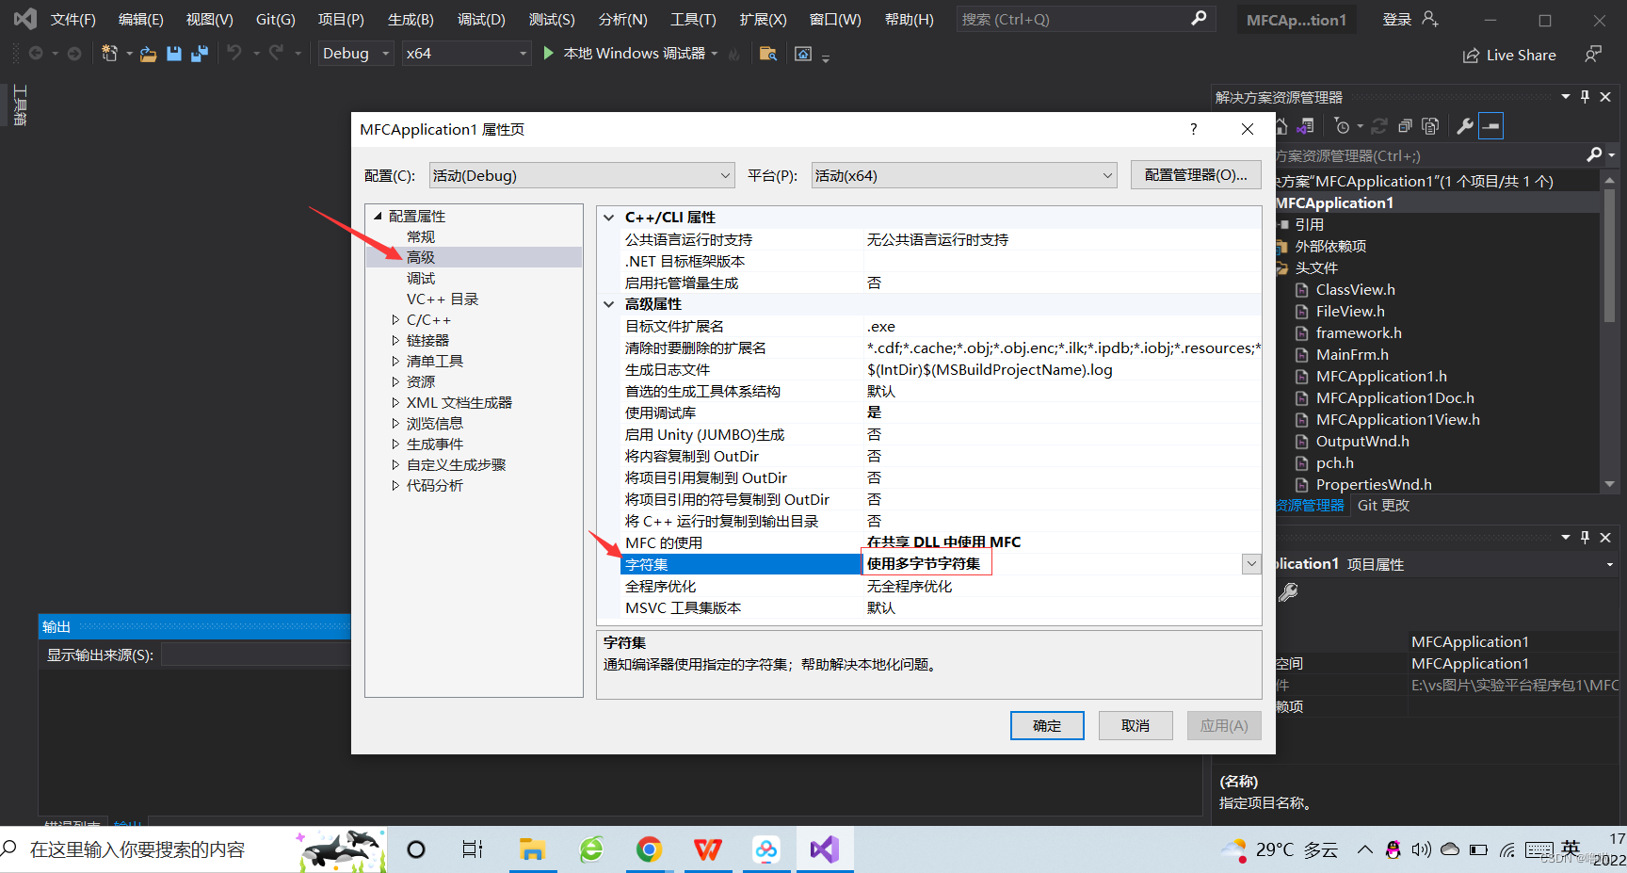The image size is (1627, 873).
Task: Open the Platform combo box
Action: (x=964, y=175)
